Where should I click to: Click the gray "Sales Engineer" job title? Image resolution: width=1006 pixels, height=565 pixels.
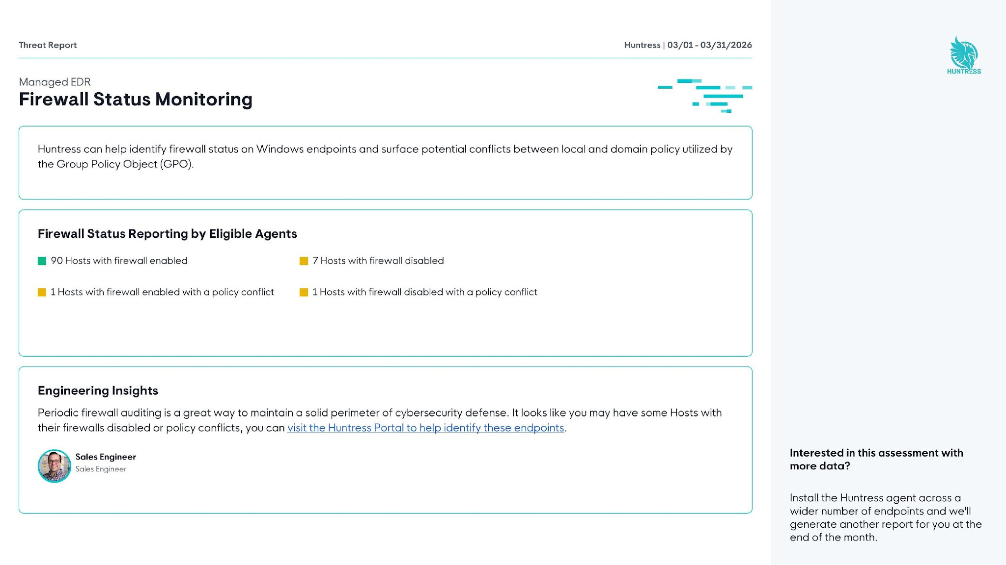101,469
